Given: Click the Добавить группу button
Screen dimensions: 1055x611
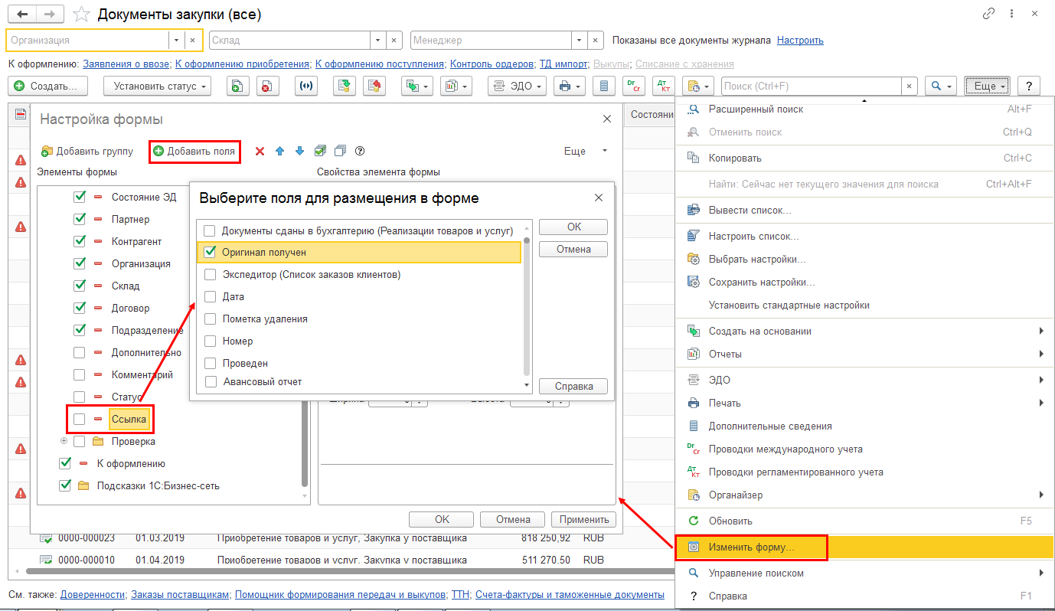Looking at the screenshot, I should point(87,151).
